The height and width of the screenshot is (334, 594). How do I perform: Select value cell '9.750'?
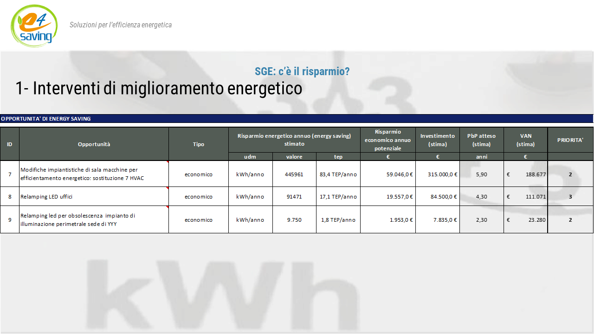click(x=294, y=220)
